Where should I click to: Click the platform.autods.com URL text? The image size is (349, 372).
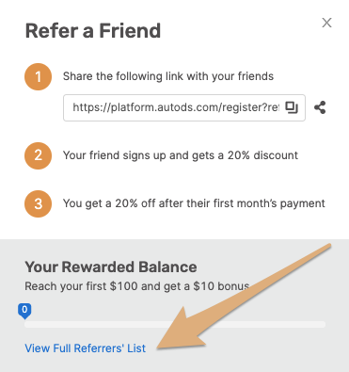[176, 107]
